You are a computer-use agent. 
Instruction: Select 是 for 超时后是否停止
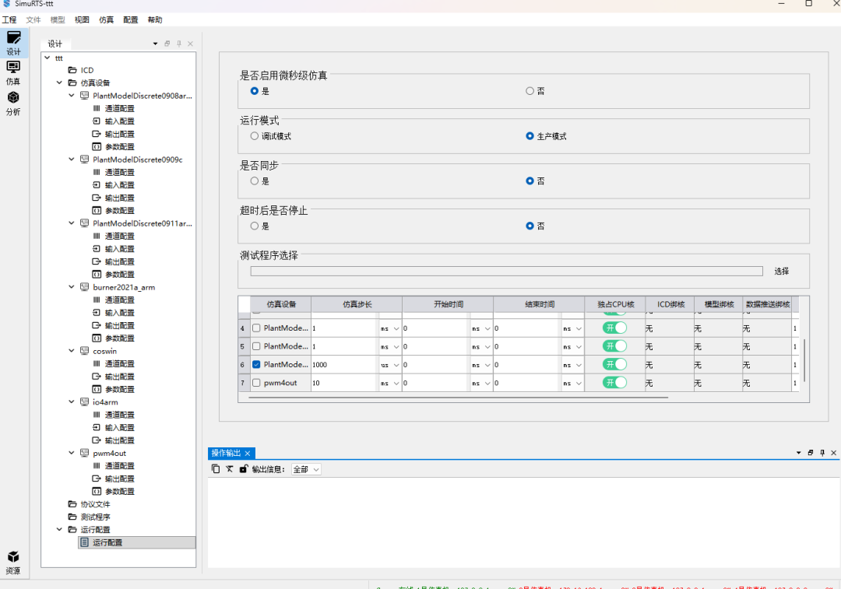tap(254, 226)
